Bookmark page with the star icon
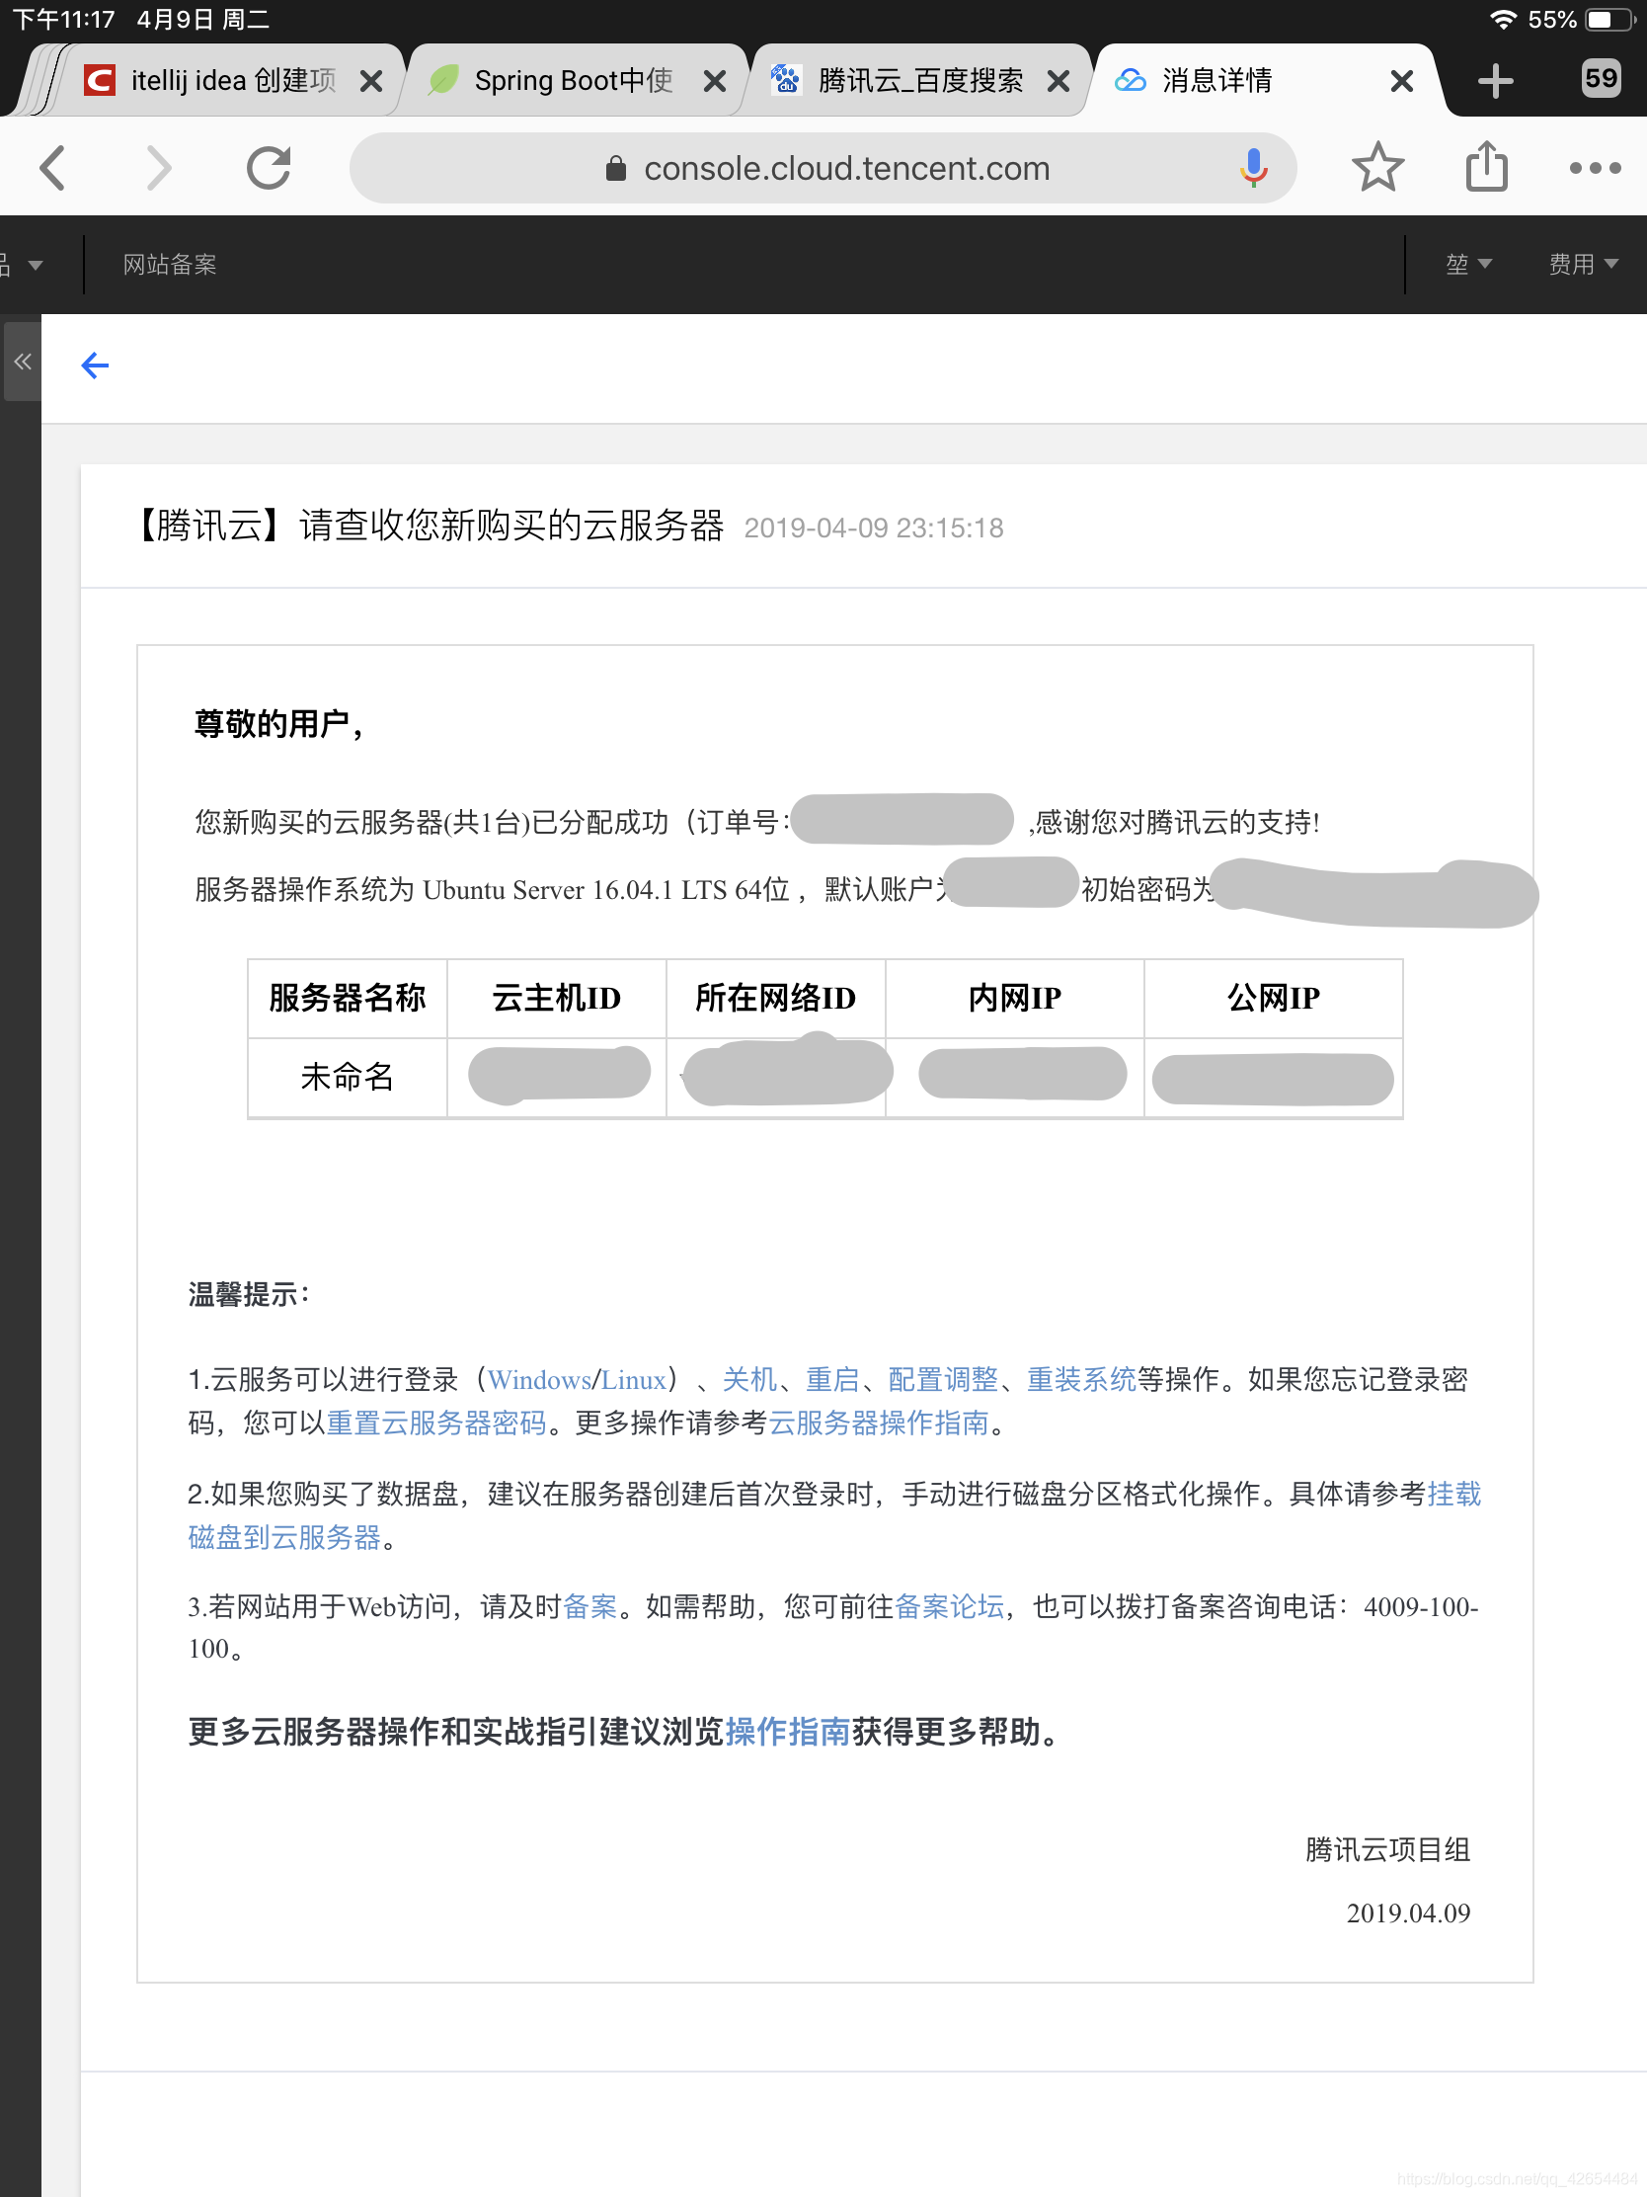Screen dimensions: 1647x2197 click(x=1377, y=167)
